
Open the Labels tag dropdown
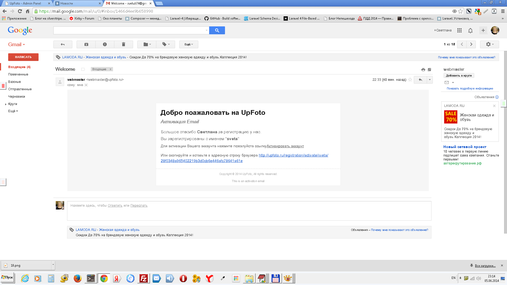tap(166, 44)
